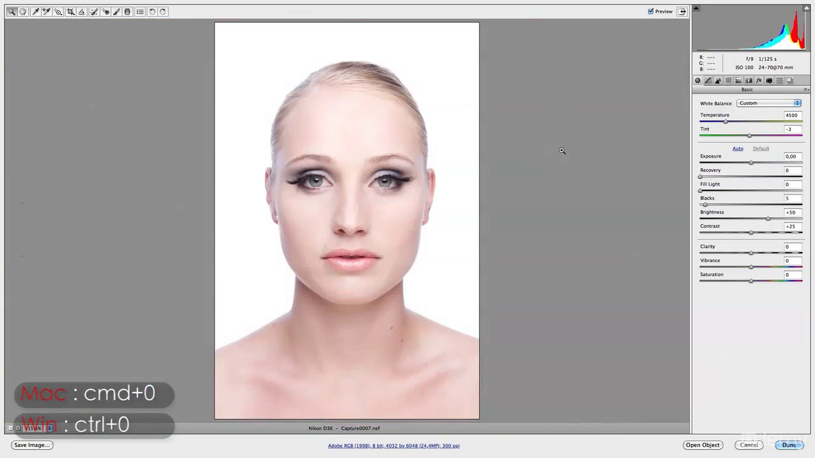The height and width of the screenshot is (458, 815).
Task: Click the histogram display
Action: (751, 28)
